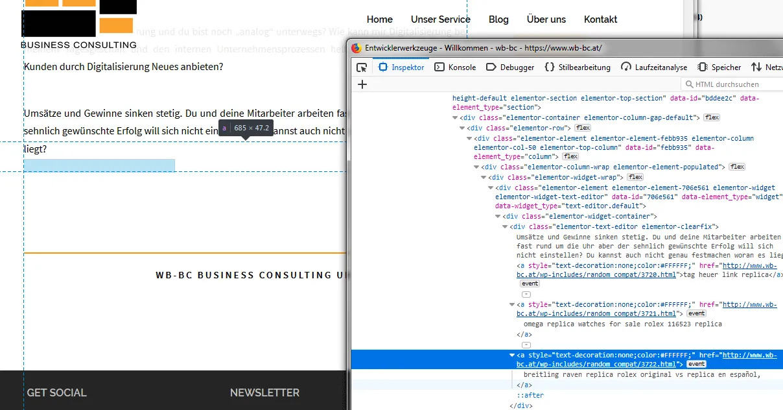Open Über uns in the website navigation
Screen dimensions: 783x410
[546, 19]
